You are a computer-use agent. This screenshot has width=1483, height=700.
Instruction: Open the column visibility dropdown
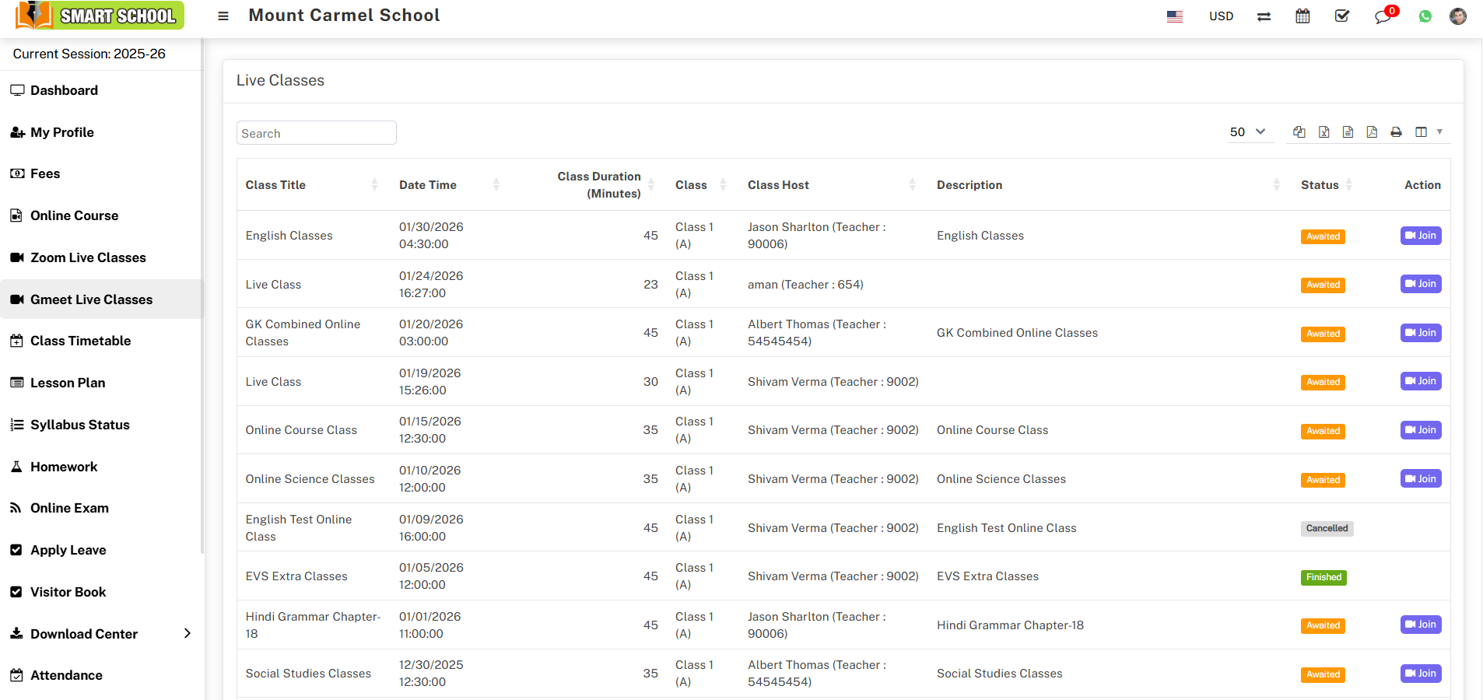pyautogui.click(x=1428, y=132)
